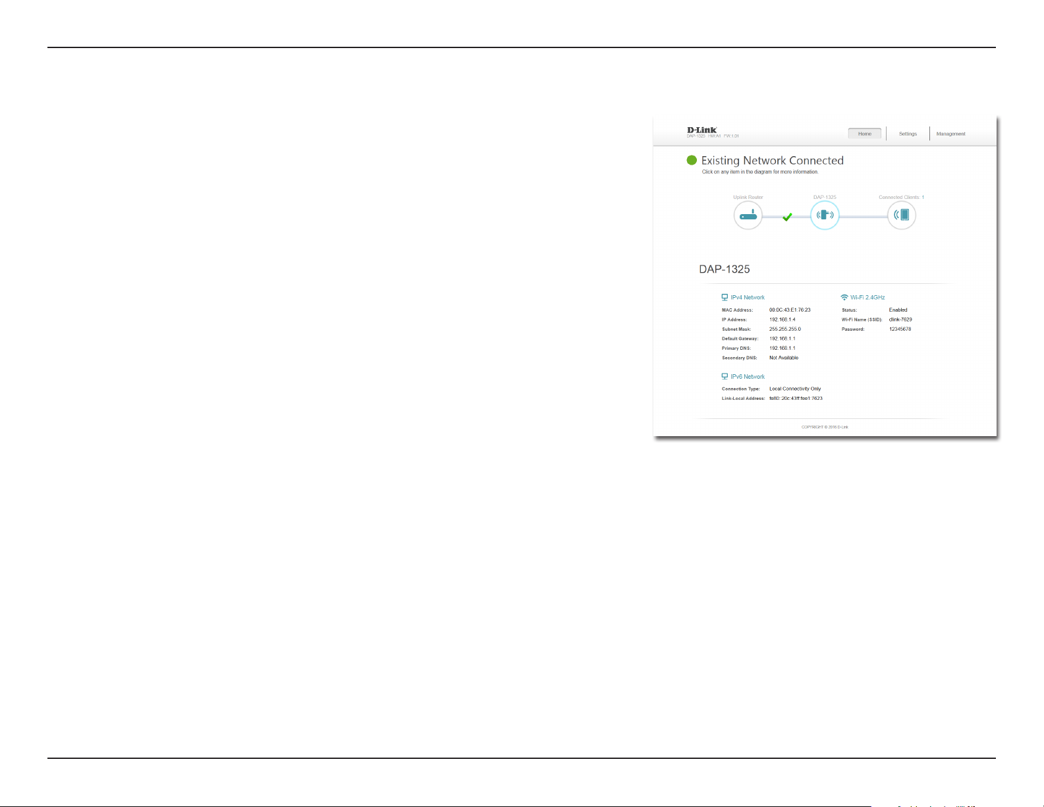This screenshot has height=807, width=1044.
Task: Click the Wi-Fi 2.4GHz heading
Action: [867, 298]
